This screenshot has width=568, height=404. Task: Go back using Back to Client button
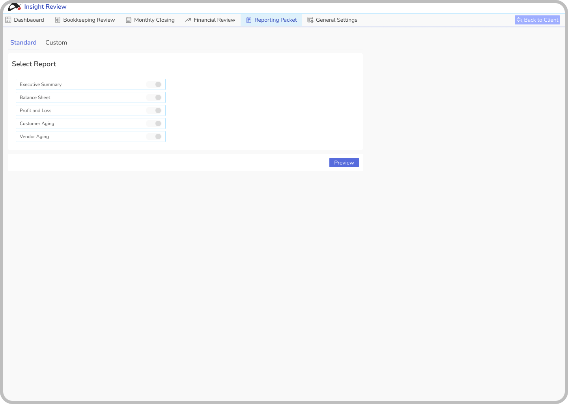click(537, 20)
